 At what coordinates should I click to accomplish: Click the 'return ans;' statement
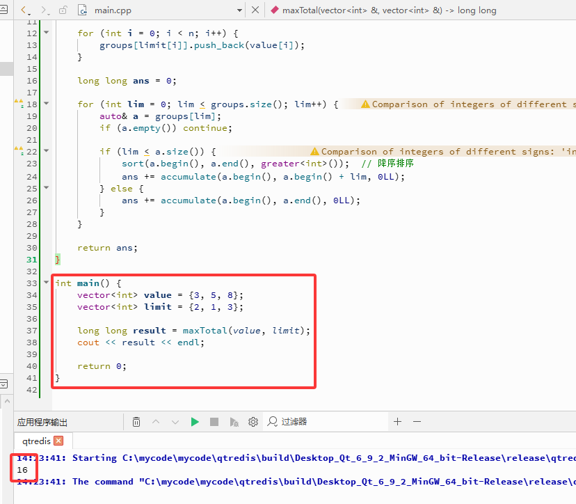tap(107, 248)
